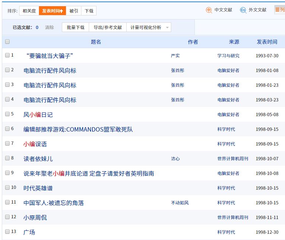Sort results by 下载 count

click(x=89, y=11)
